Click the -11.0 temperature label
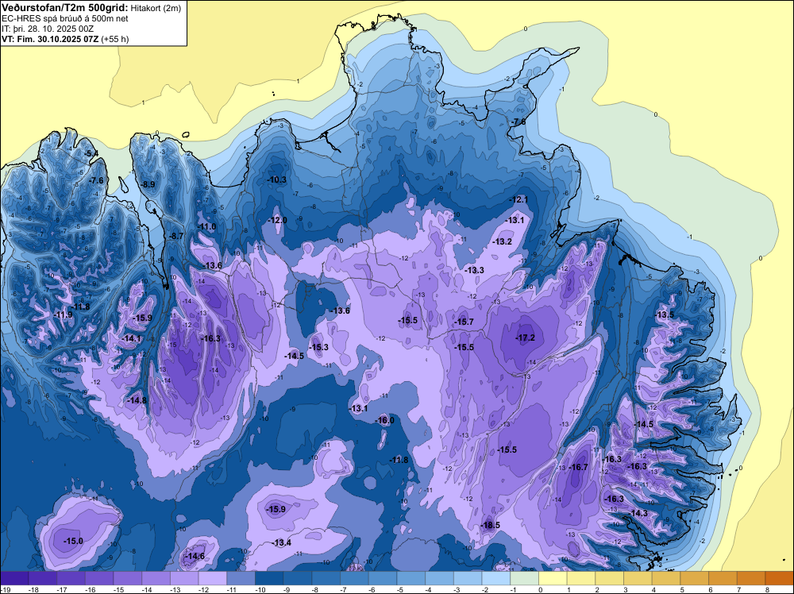This screenshot has width=794, height=594. click(x=206, y=226)
